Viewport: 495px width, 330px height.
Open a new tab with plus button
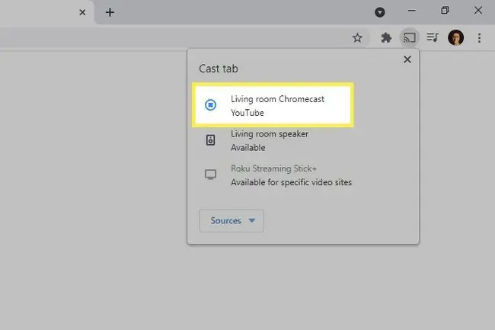110,12
